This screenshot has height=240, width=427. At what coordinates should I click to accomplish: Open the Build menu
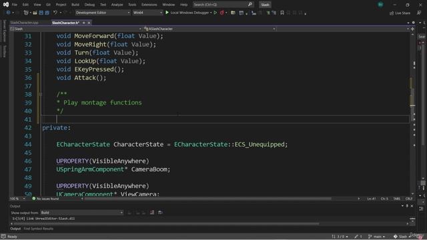(75, 5)
